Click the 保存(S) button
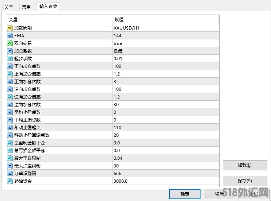 coord(244,181)
